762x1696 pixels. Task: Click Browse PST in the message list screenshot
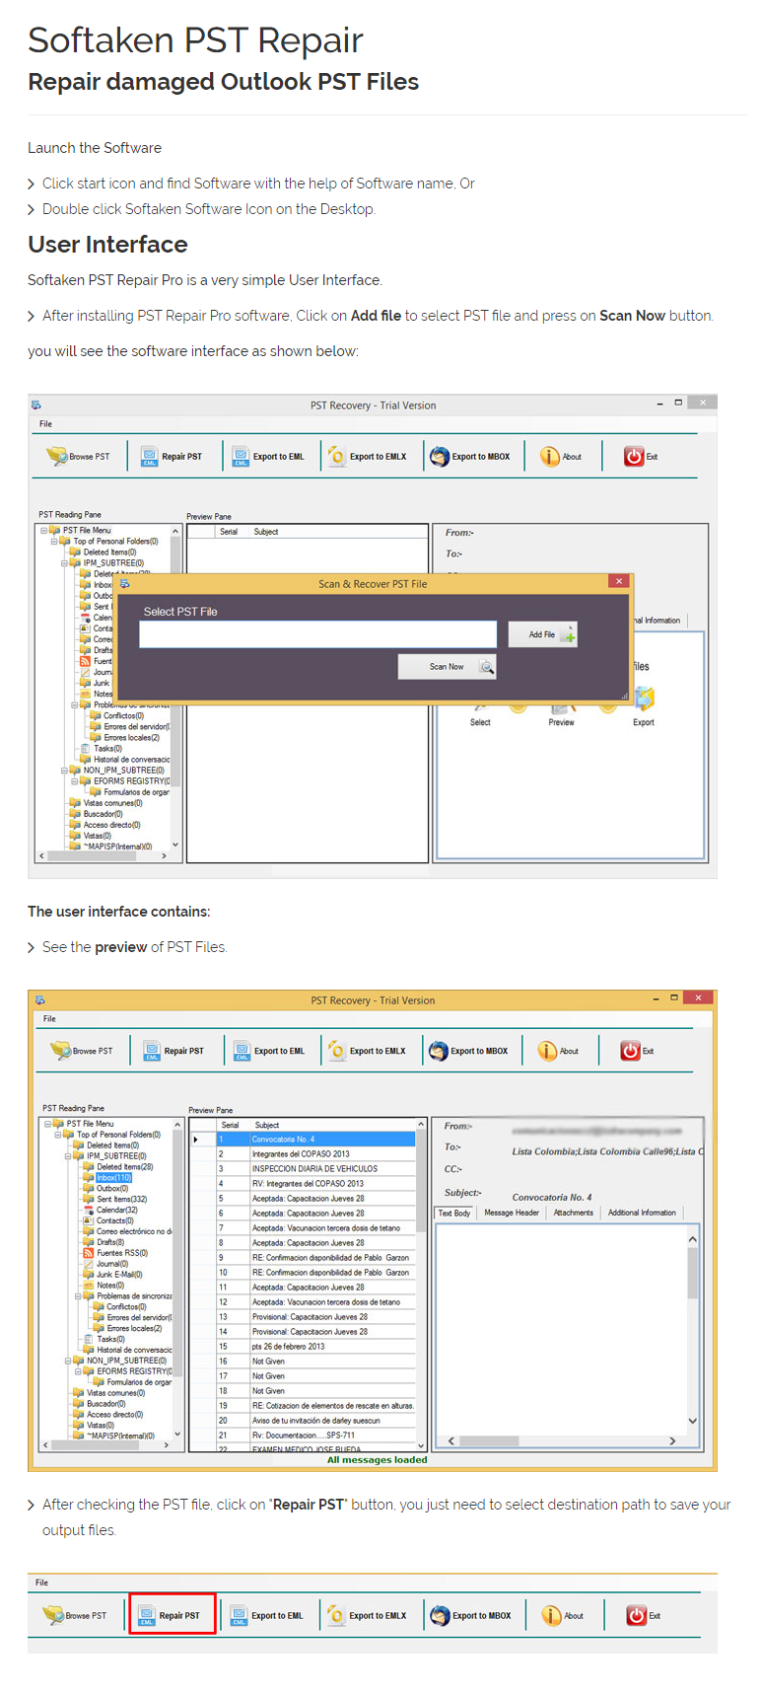tap(82, 1051)
